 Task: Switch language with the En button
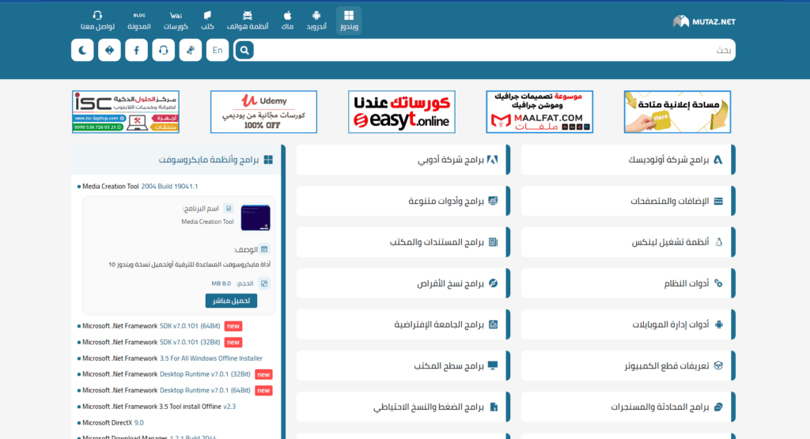coord(218,51)
